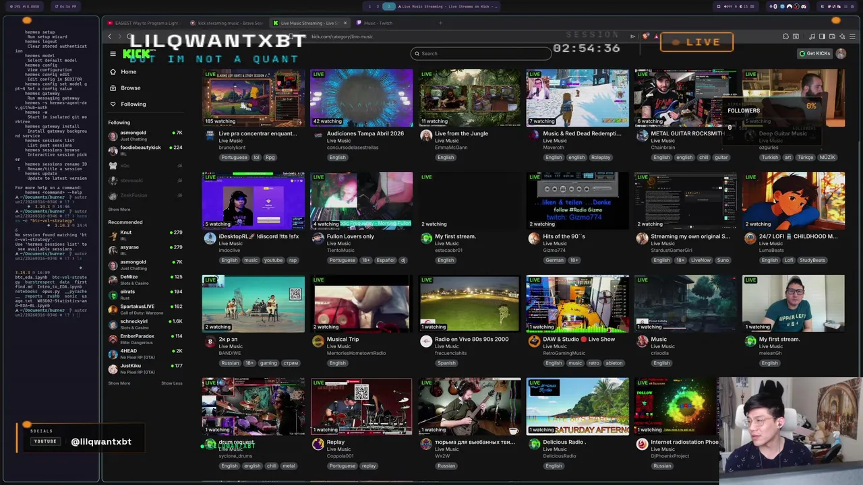Click LumaBeats channel avatar
This screenshot has width=863, height=485.
(750, 238)
